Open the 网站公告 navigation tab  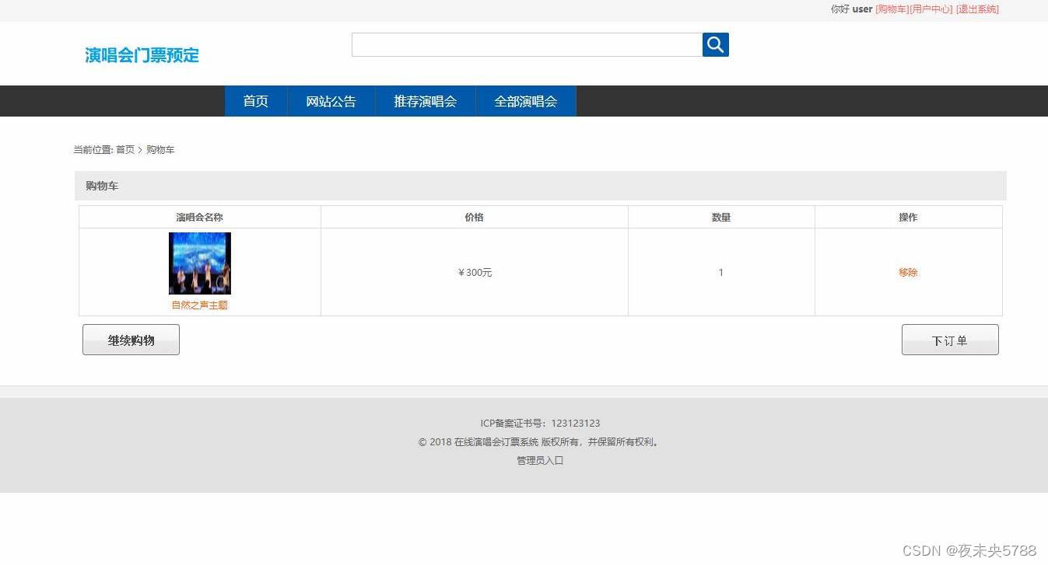[331, 101]
